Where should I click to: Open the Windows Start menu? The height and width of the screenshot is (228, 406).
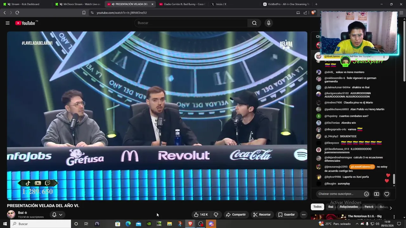pyautogui.click(x=5, y=224)
